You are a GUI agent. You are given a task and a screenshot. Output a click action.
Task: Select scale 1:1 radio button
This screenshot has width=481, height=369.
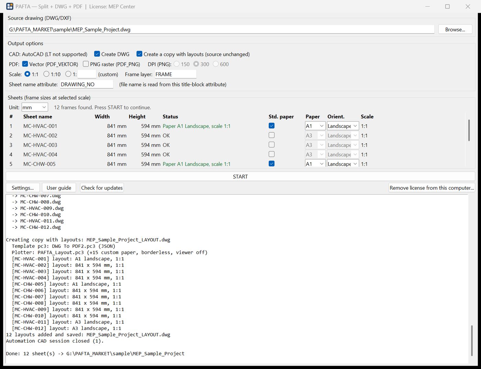(27, 74)
